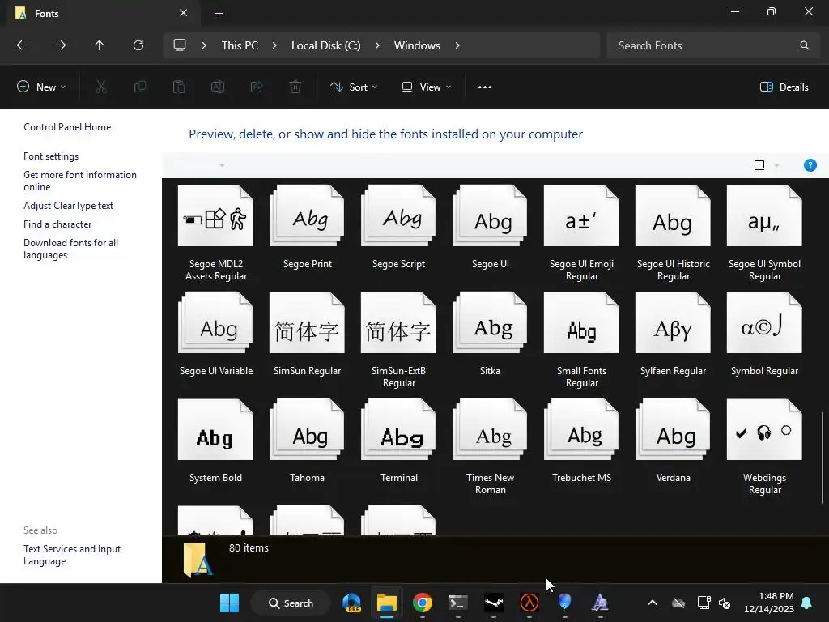The image size is (829, 622).
Task: Navigate to Local Disk (C:) breadcrumb
Action: [x=325, y=45]
